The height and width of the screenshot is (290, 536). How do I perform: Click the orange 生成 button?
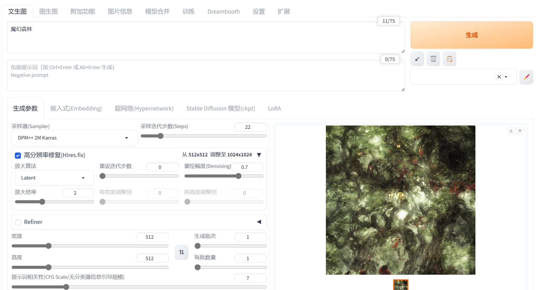[x=471, y=35]
